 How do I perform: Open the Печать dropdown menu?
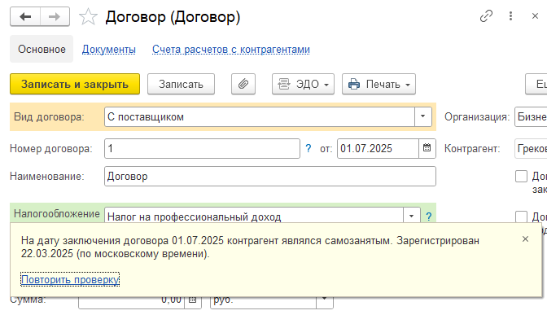pos(379,84)
